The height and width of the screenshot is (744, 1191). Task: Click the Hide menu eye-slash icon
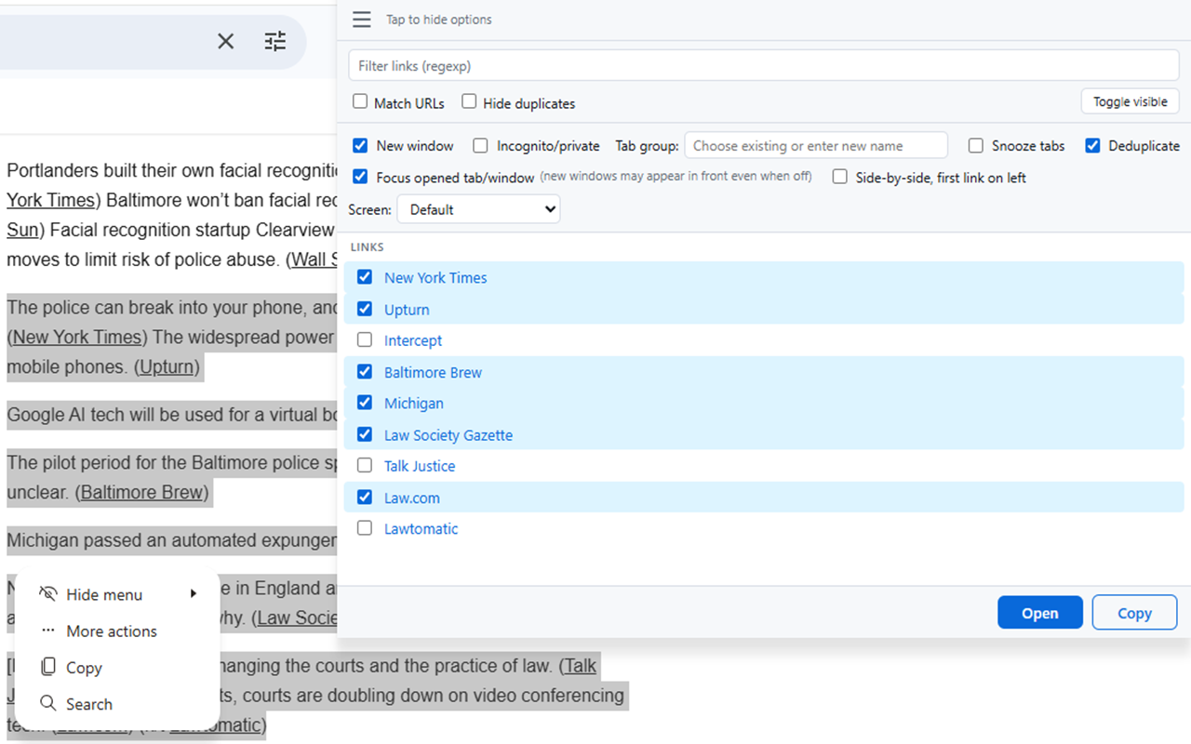48,594
